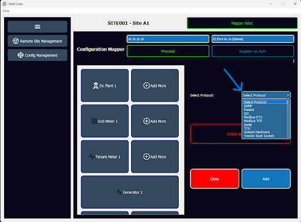Open the View menu
Viewport: 301px width, 222px height.
(x=6, y=11)
